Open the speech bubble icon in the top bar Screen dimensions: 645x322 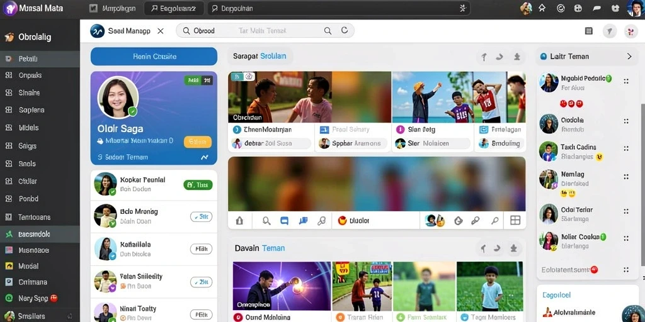597,8
